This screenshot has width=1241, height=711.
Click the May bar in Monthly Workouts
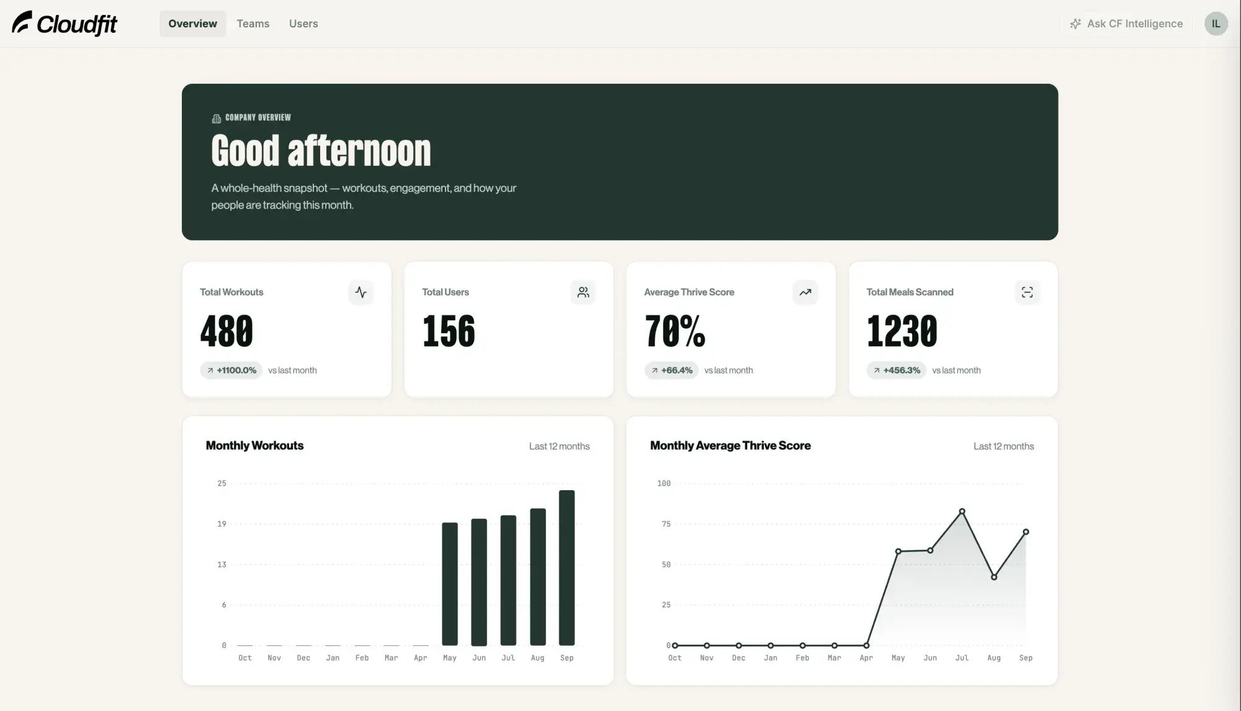tap(450, 584)
